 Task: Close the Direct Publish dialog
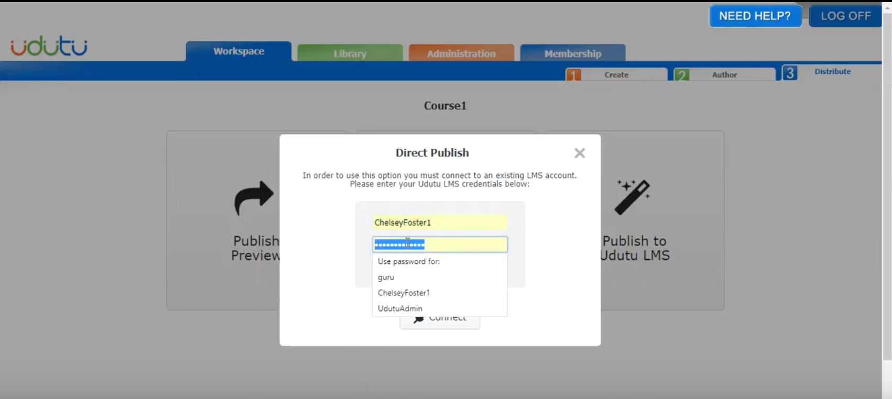(x=580, y=153)
